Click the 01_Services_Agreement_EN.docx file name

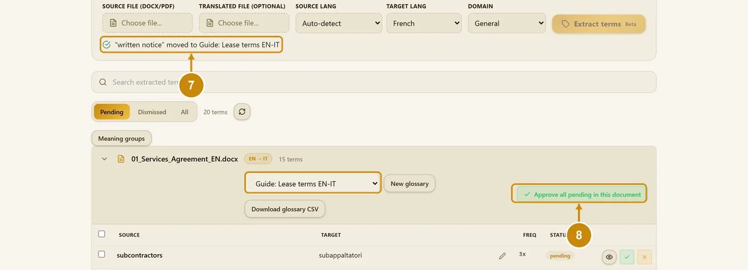point(184,159)
